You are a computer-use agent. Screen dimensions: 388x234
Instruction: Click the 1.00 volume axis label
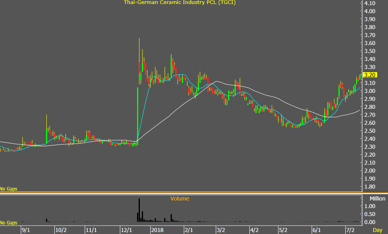[370, 206]
